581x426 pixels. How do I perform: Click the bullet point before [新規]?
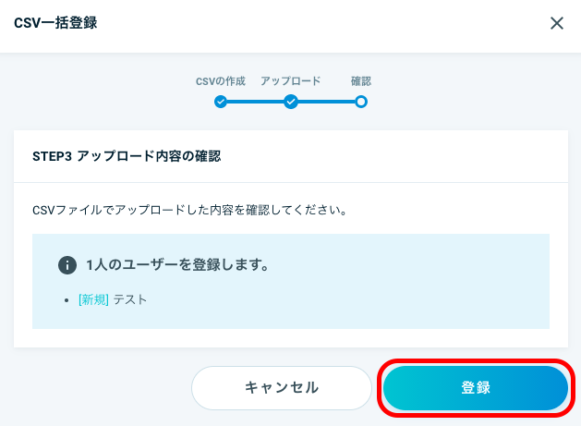pyautogui.click(x=67, y=300)
